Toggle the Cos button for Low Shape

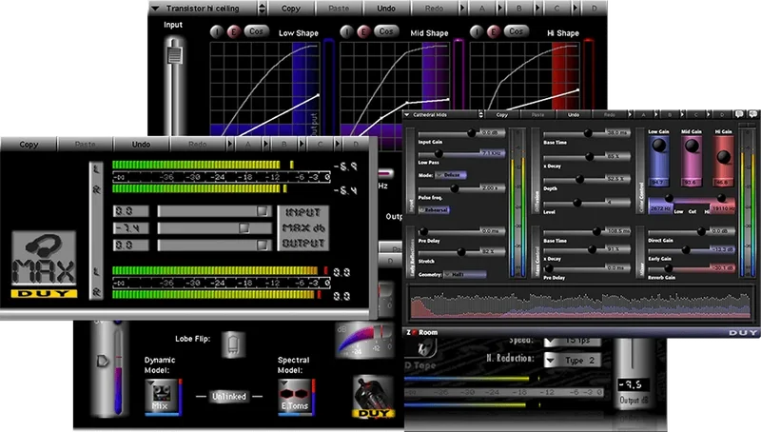point(256,31)
